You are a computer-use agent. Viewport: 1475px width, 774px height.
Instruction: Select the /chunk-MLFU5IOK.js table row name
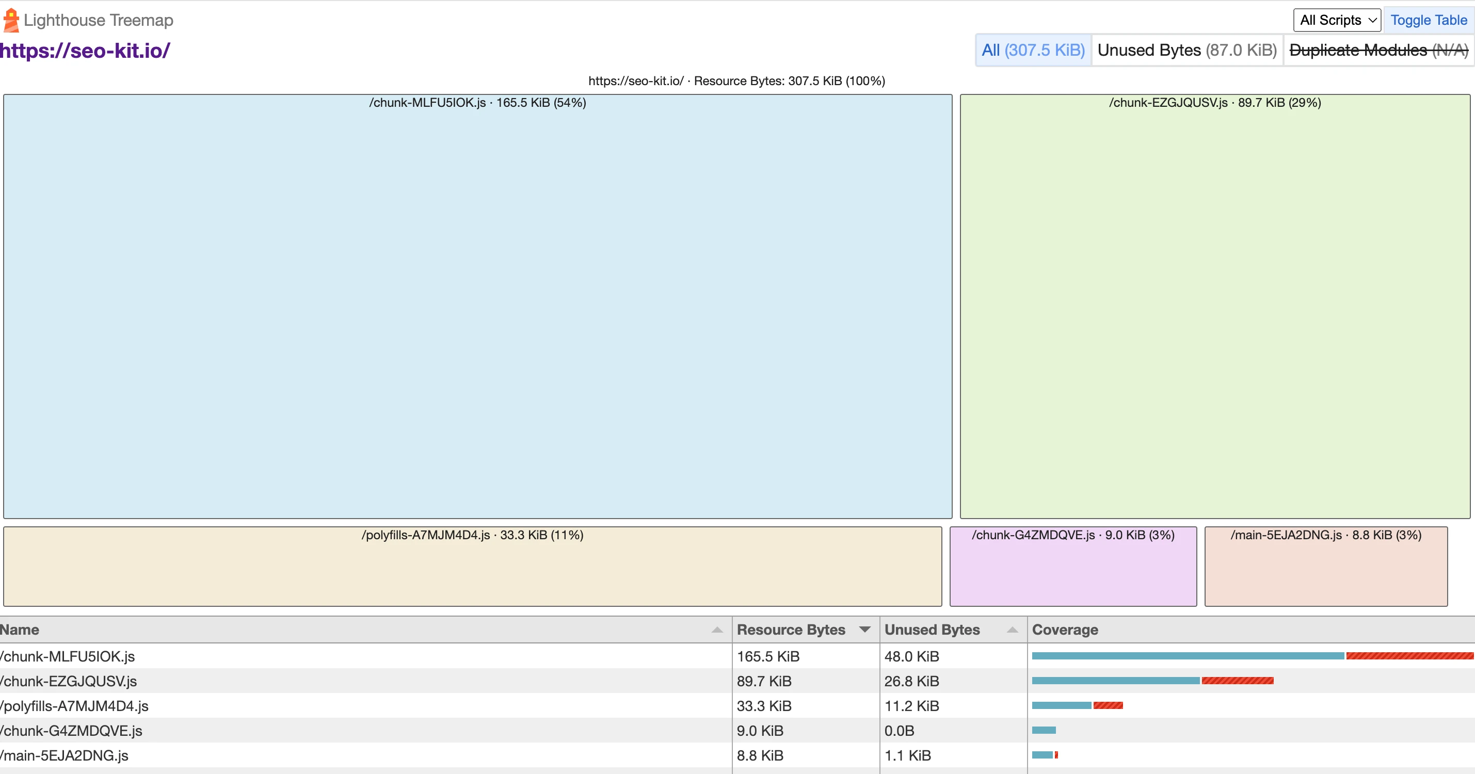68,656
